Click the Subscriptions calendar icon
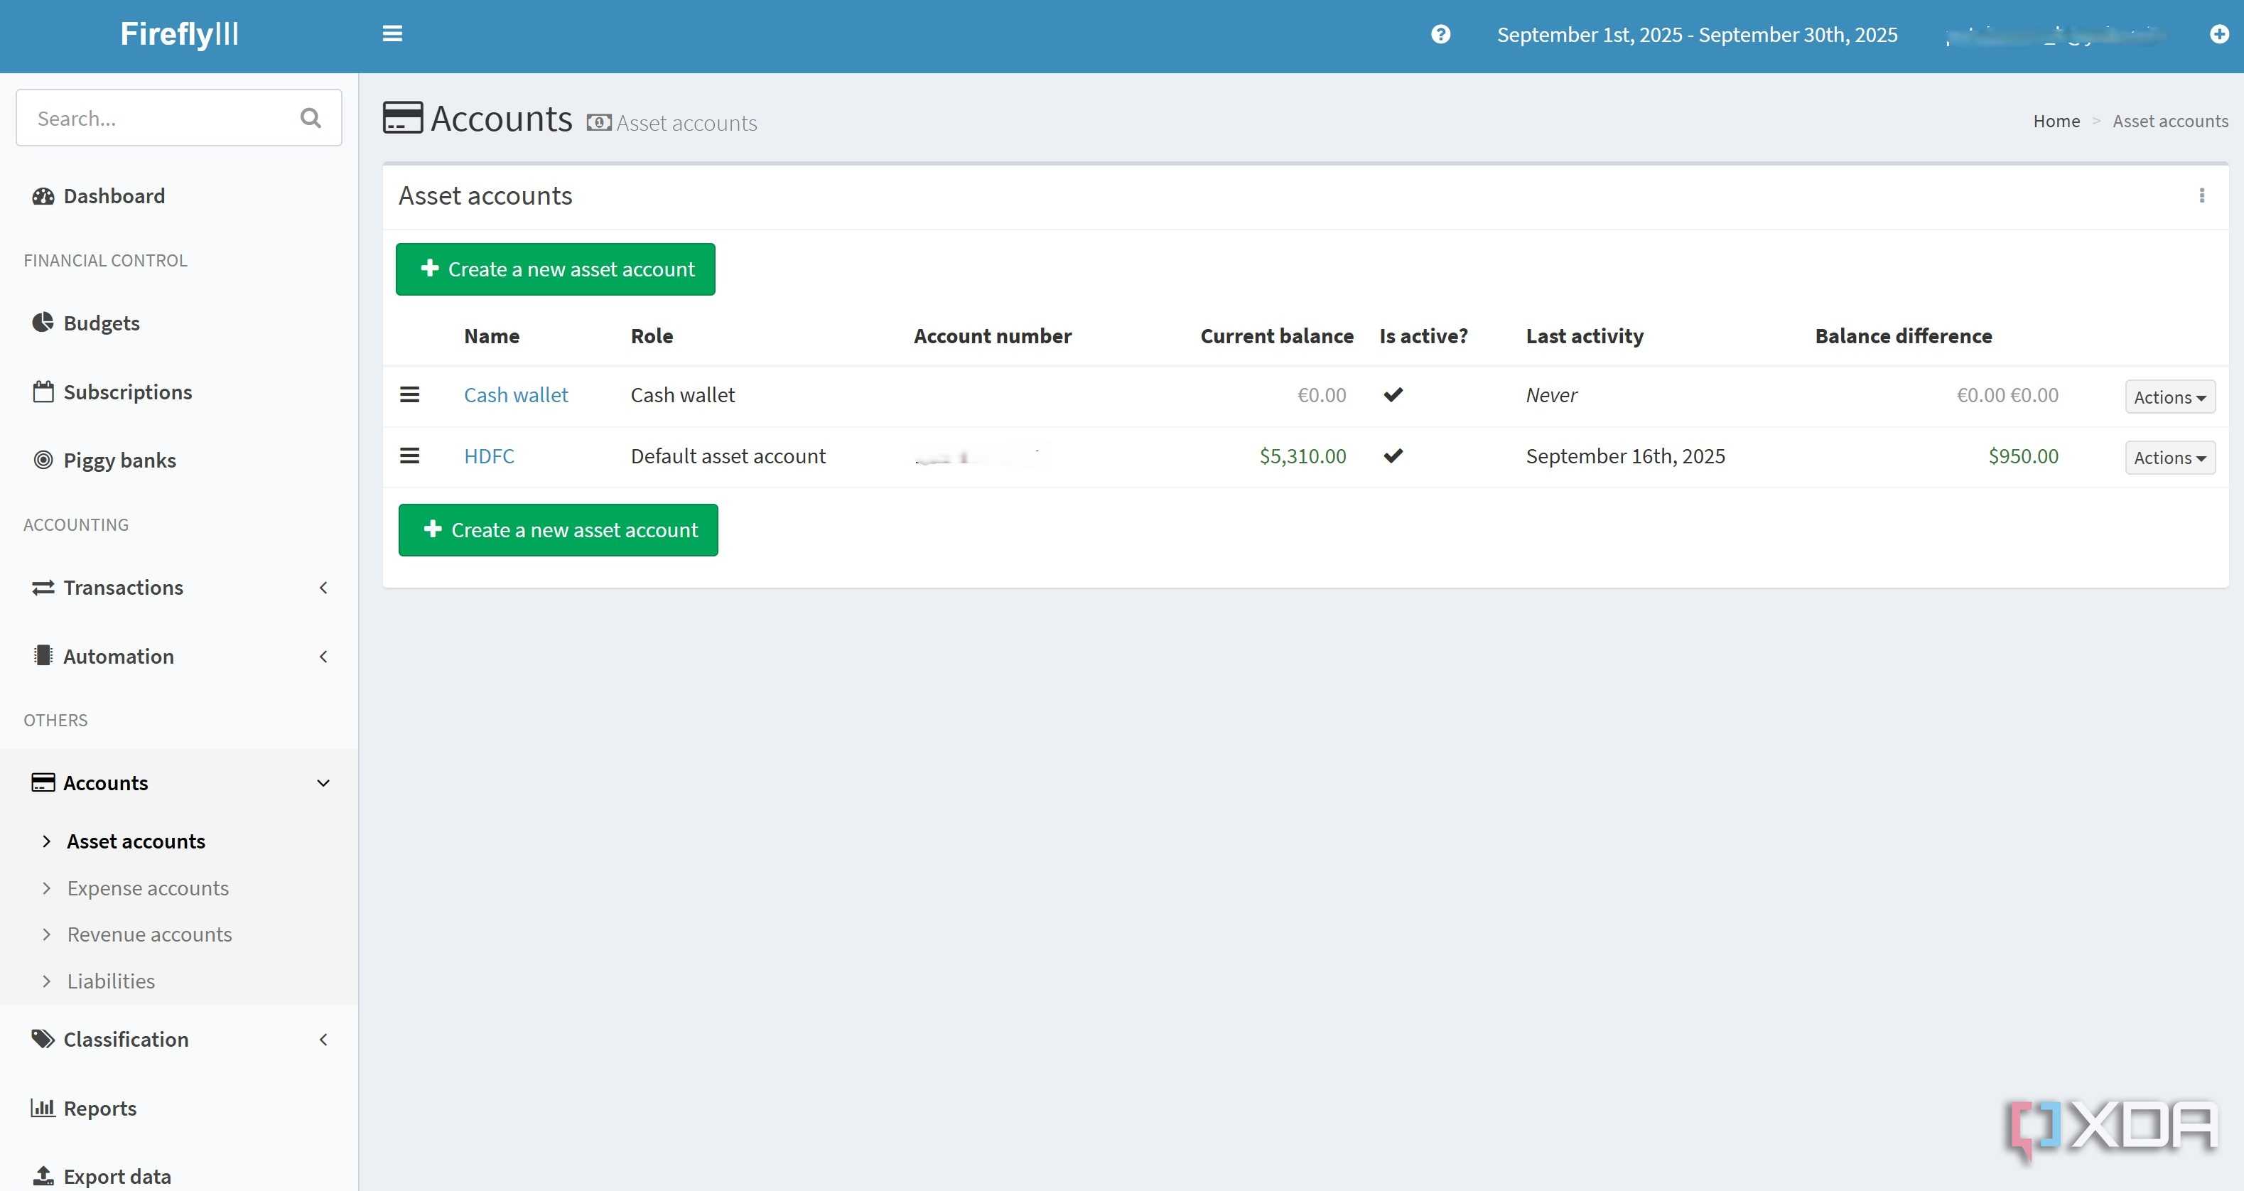Image resolution: width=2244 pixels, height=1191 pixels. coord(43,392)
